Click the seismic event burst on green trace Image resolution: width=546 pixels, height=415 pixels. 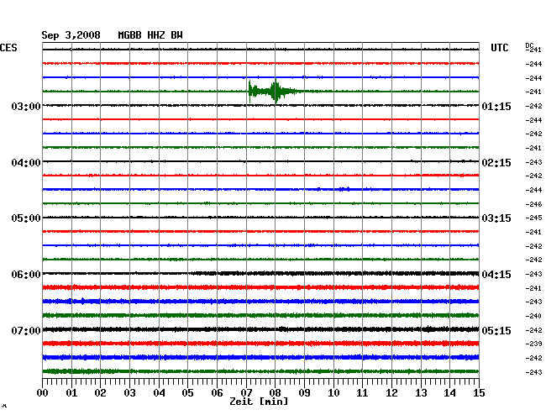[275, 92]
